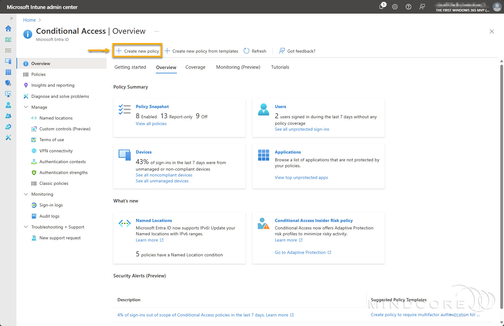
Task: Select the Endpoint security shield icon
Action: click(x=8, y=83)
